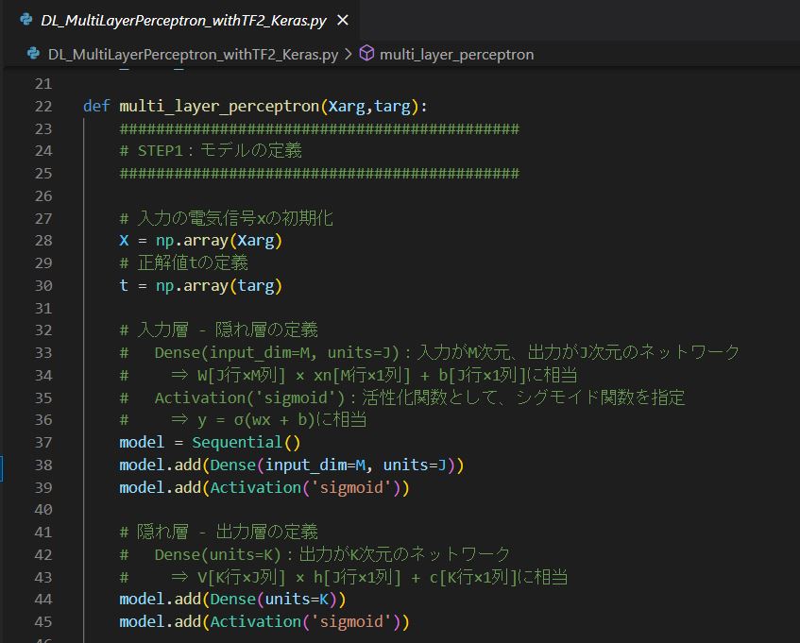Close the DL_MultiLayerPerceptron_withTF2_Keras.py tab
The height and width of the screenshot is (643, 800).
pos(343,21)
